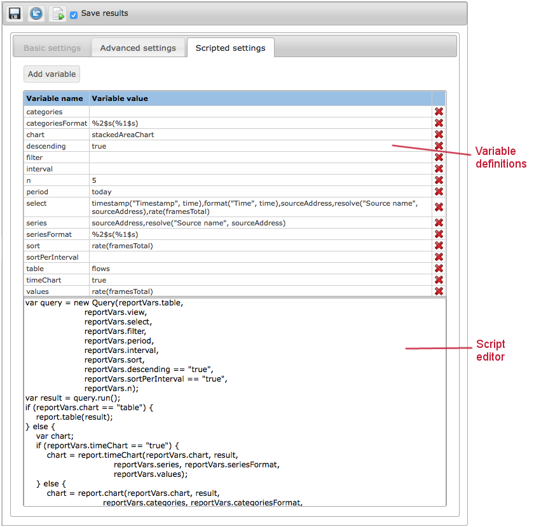
Task: Delete the chart variable
Action: (439, 135)
